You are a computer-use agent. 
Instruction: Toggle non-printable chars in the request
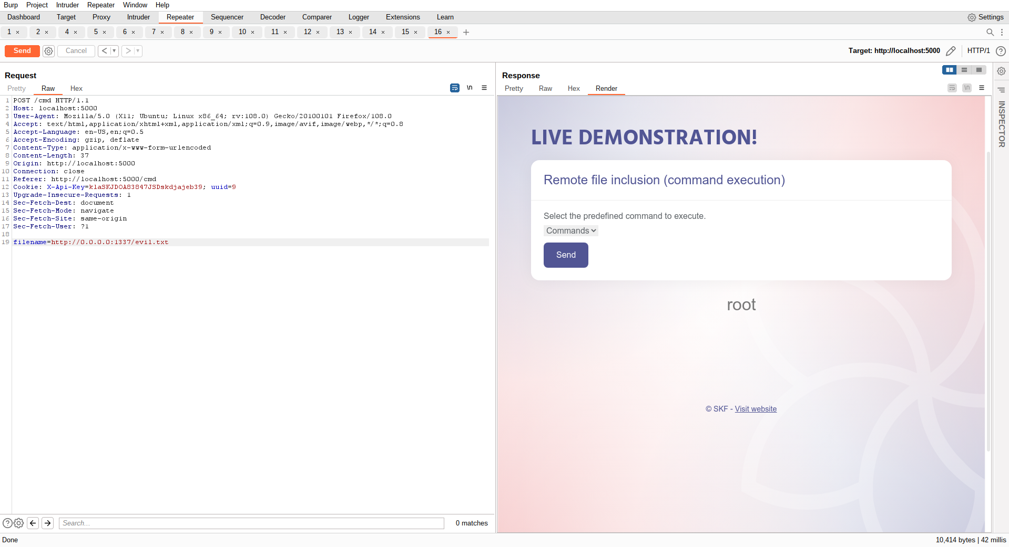(470, 88)
